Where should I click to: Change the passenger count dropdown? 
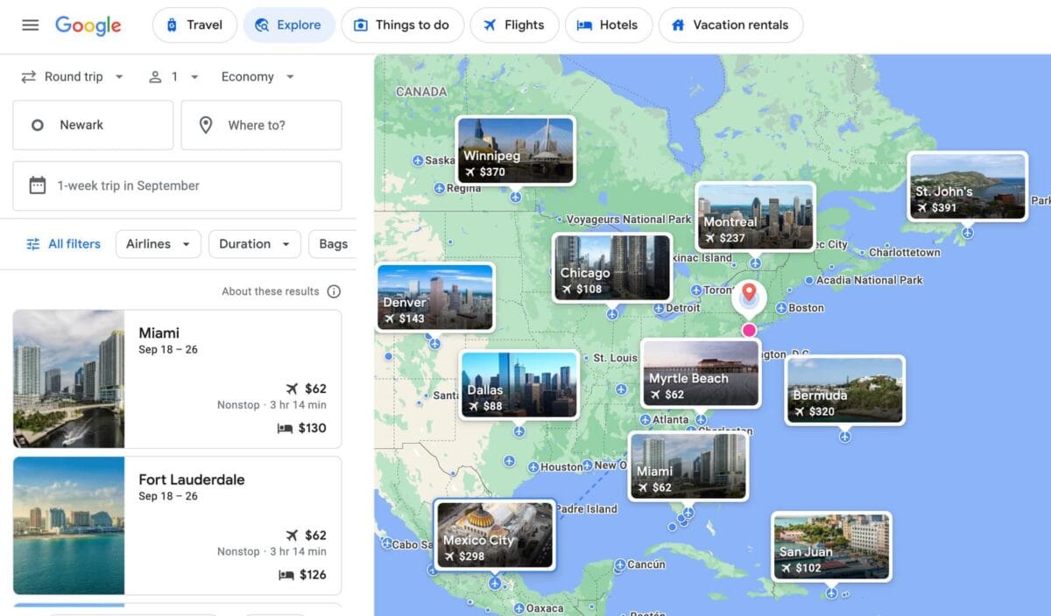pos(173,77)
